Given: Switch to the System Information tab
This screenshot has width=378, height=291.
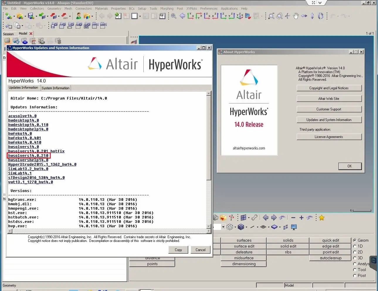Looking at the screenshot, I should point(56,88).
